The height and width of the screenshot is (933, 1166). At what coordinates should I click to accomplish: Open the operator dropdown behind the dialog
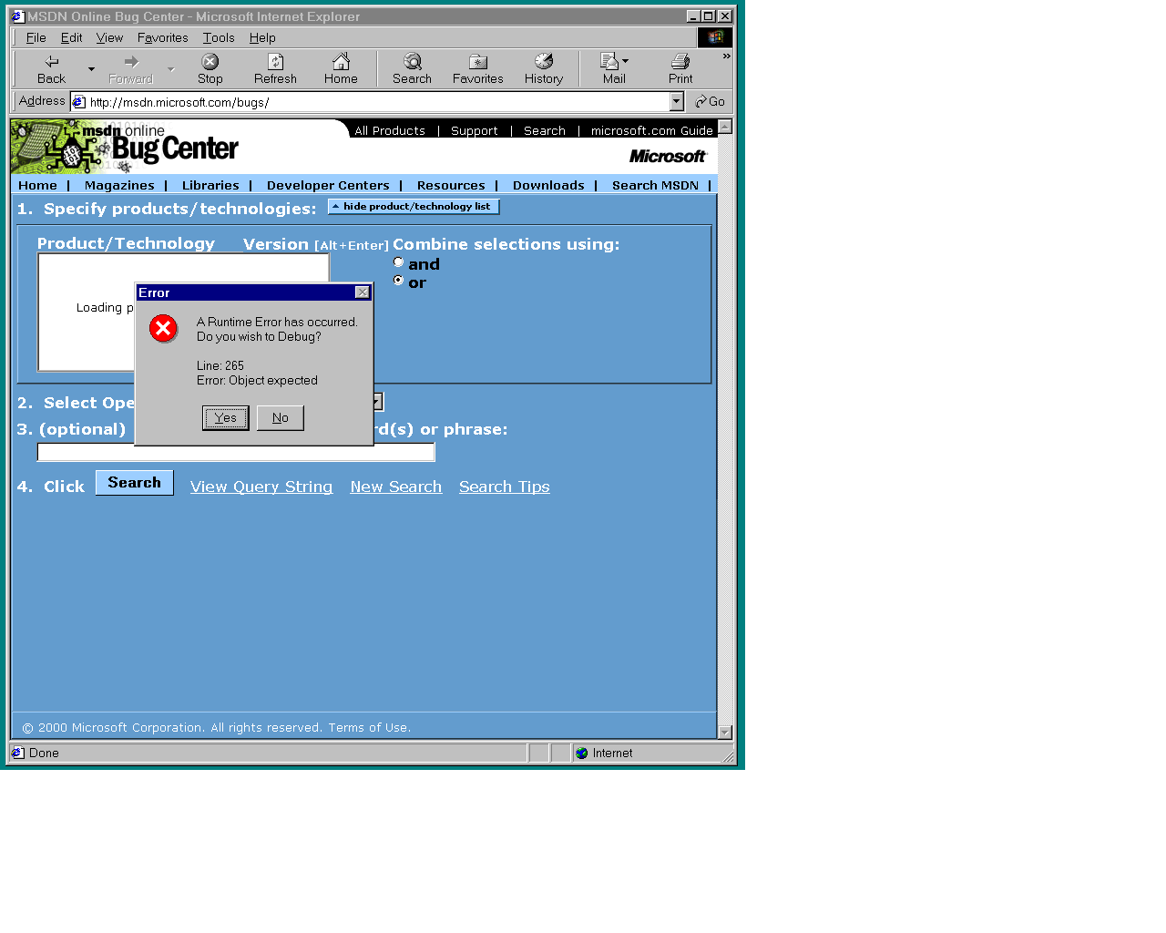coord(378,402)
